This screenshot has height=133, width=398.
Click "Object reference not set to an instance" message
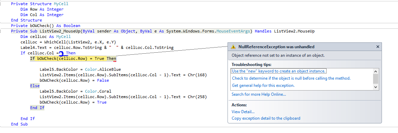[x=278, y=55]
